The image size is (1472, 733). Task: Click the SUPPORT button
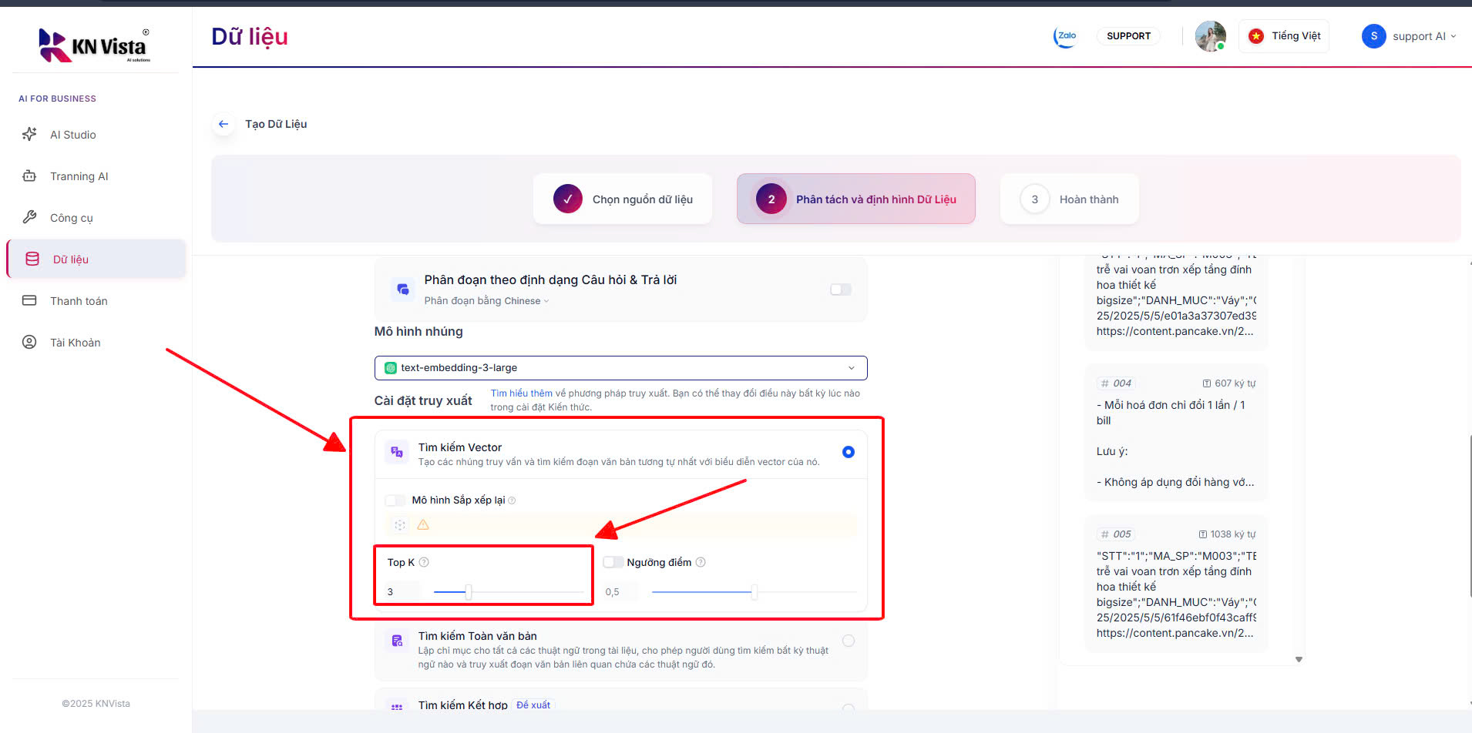(1128, 36)
